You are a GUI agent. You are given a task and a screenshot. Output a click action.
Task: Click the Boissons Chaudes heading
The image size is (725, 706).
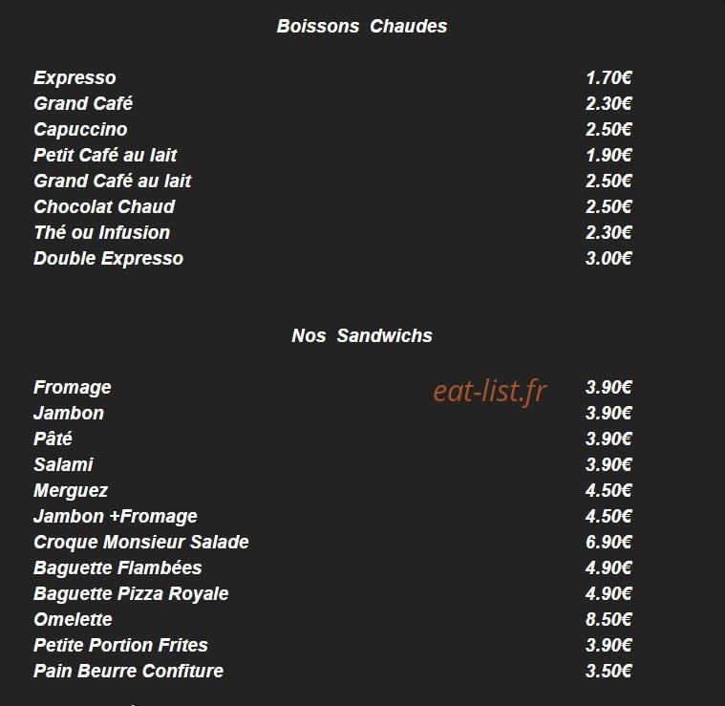(x=362, y=27)
